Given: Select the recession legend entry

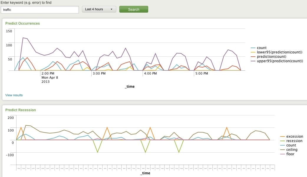Looking at the screenshot, I should (294, 141).
